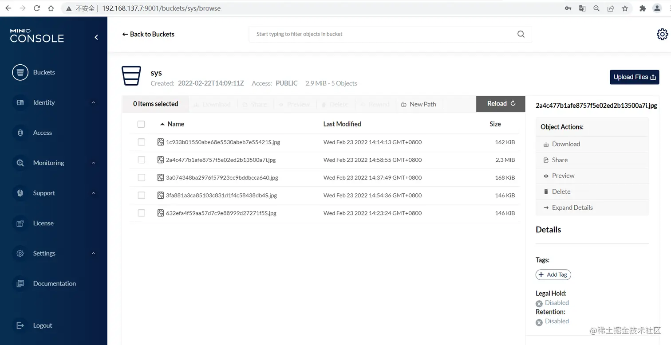Expand the Support submenu chevron
671x345 pixels.
pyautogui.click(x=93, y=193)
